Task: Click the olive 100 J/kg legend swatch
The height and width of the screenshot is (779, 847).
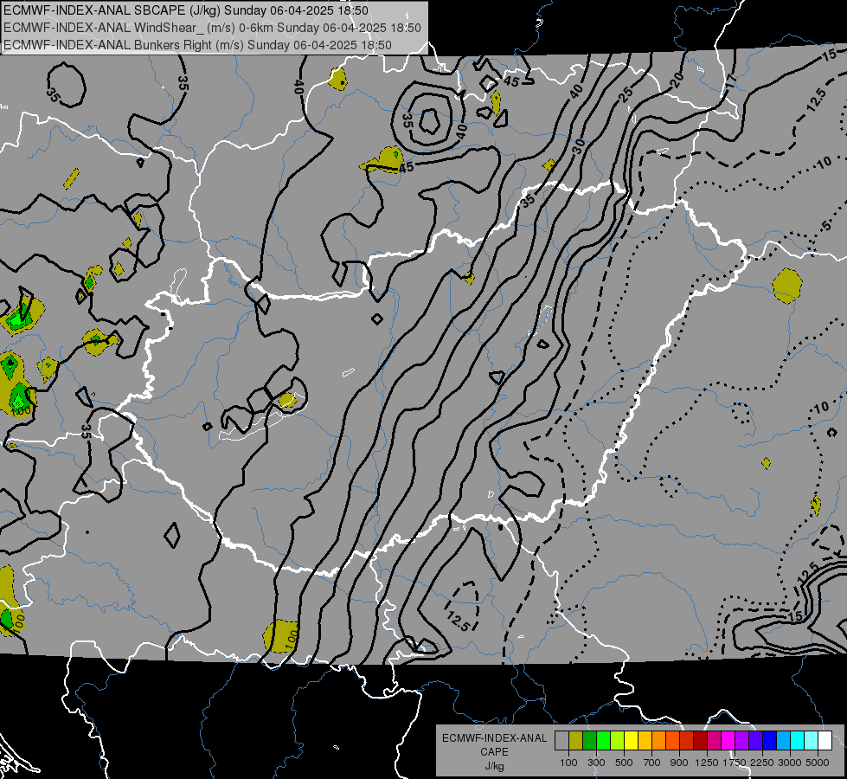Action: pos(576,741)
